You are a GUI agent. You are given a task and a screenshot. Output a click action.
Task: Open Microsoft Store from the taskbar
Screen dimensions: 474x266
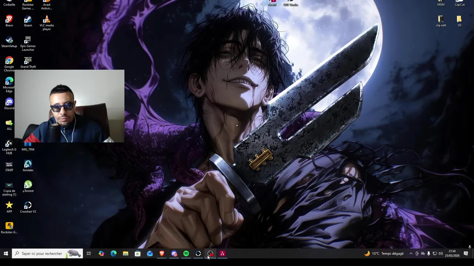pyautogui.click(x=137, y=253)
